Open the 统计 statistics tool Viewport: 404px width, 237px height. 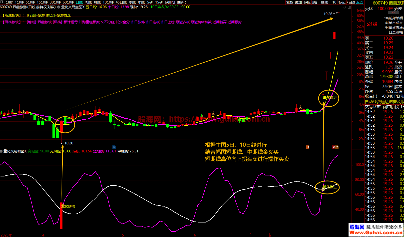(x=316, y=2)
